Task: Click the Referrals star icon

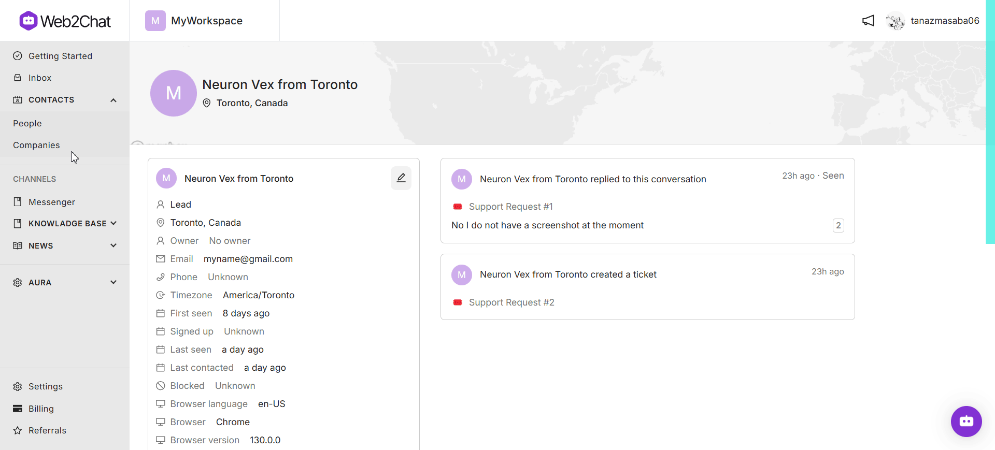Action: tap(18, 431)
